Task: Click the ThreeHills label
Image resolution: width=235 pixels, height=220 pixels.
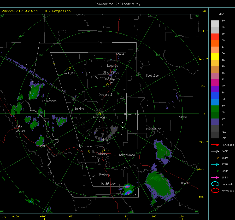Action: click(x=131, y=114)
